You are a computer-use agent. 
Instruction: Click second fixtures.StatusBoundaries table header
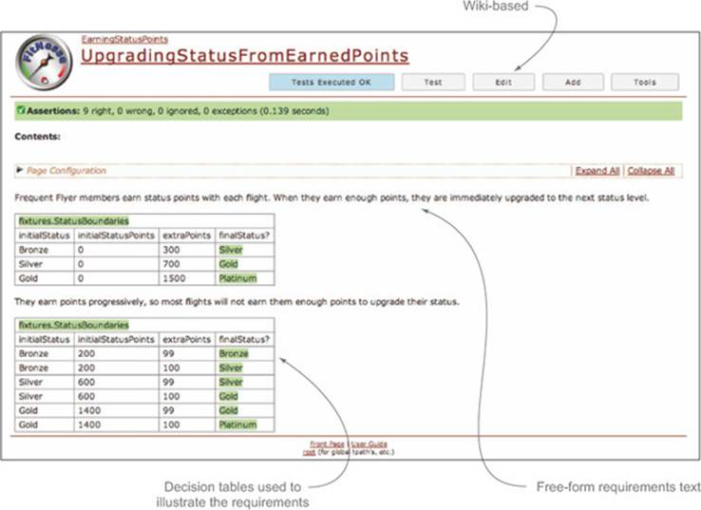coord(74,325)
